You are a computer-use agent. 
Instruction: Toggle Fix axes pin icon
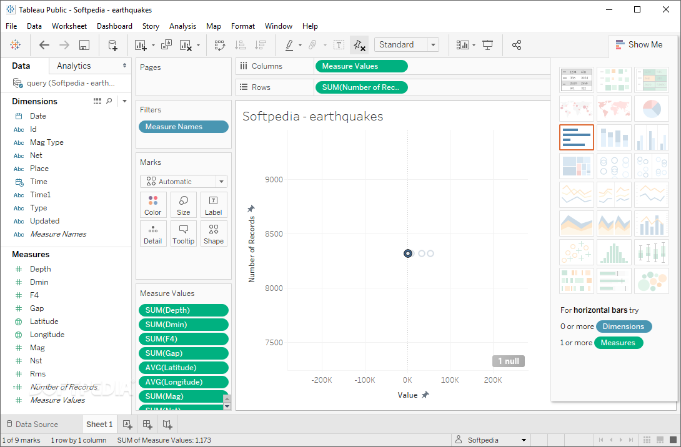pyautogui.click(x=359, y=45)
